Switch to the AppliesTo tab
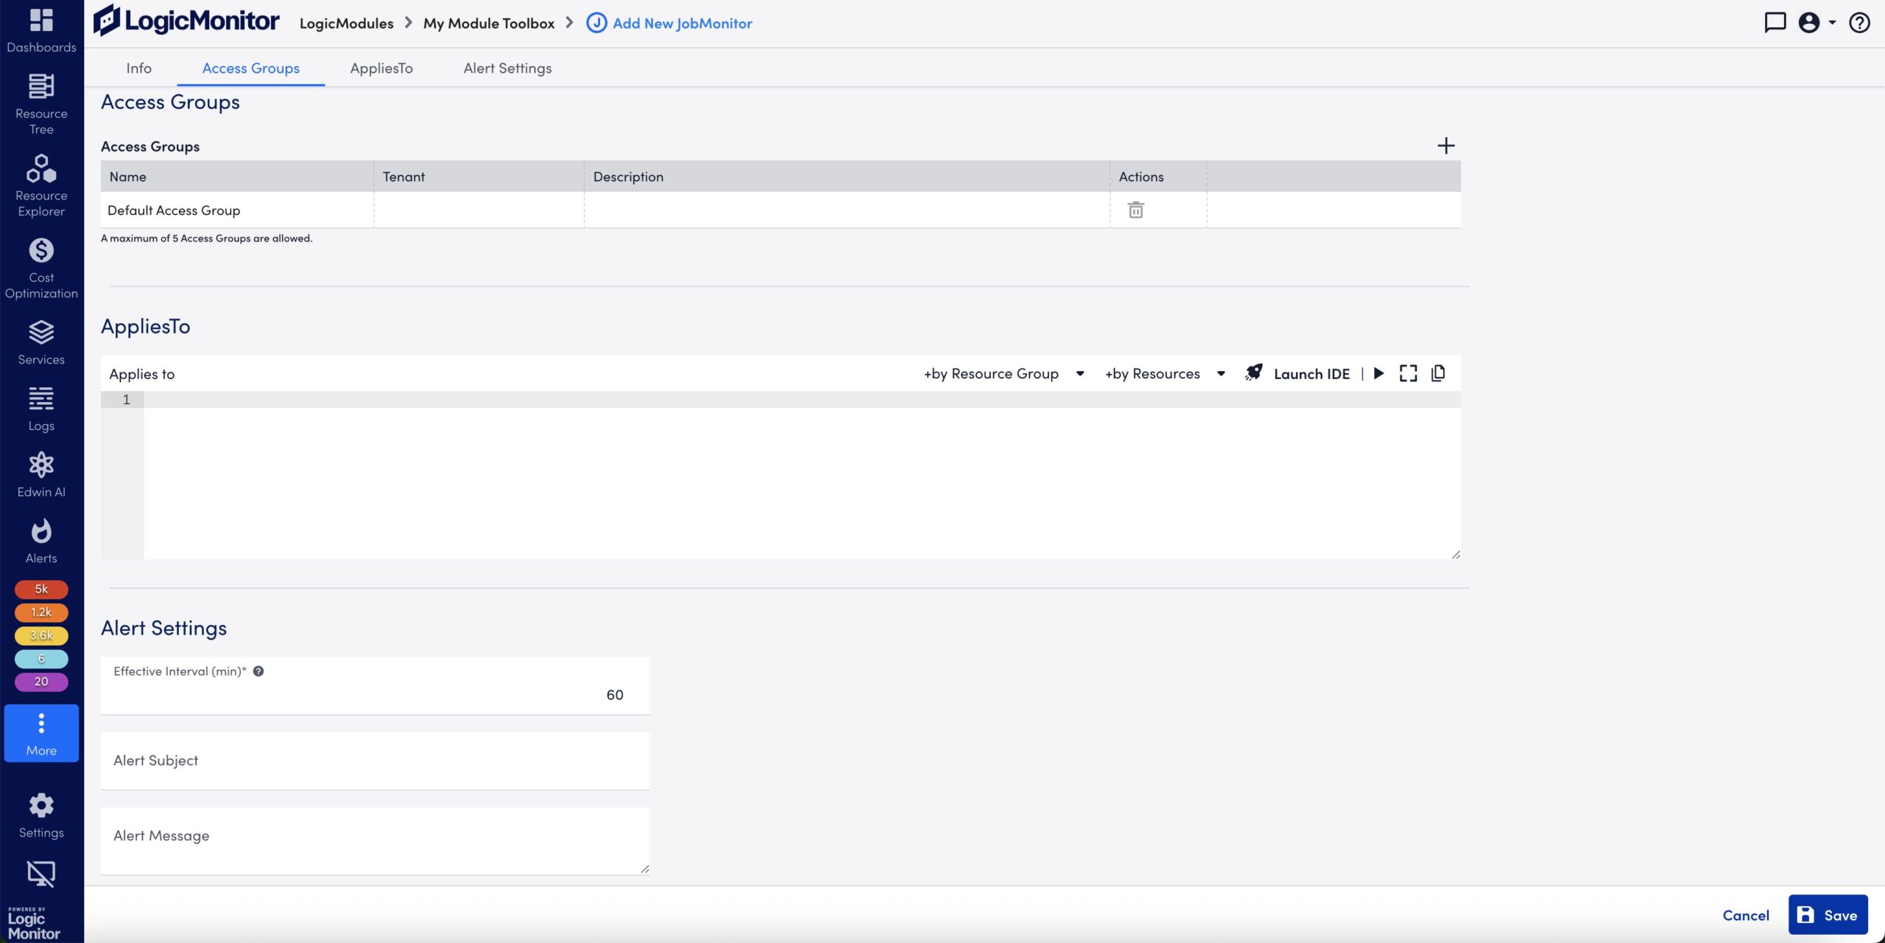This screenshot has width=1885, height=943. coord(381,68)
